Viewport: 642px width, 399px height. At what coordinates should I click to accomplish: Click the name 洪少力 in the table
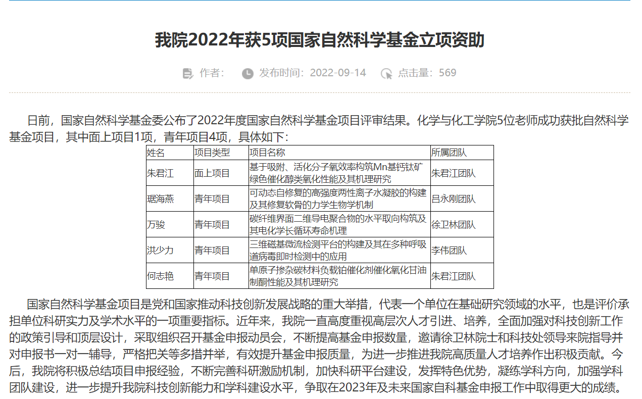click(x=160, y=251)
